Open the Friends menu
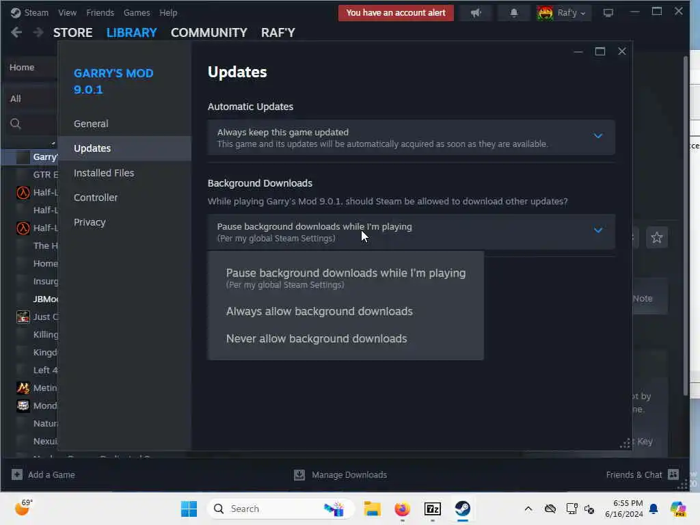The image size is (700, 525). 100,12
